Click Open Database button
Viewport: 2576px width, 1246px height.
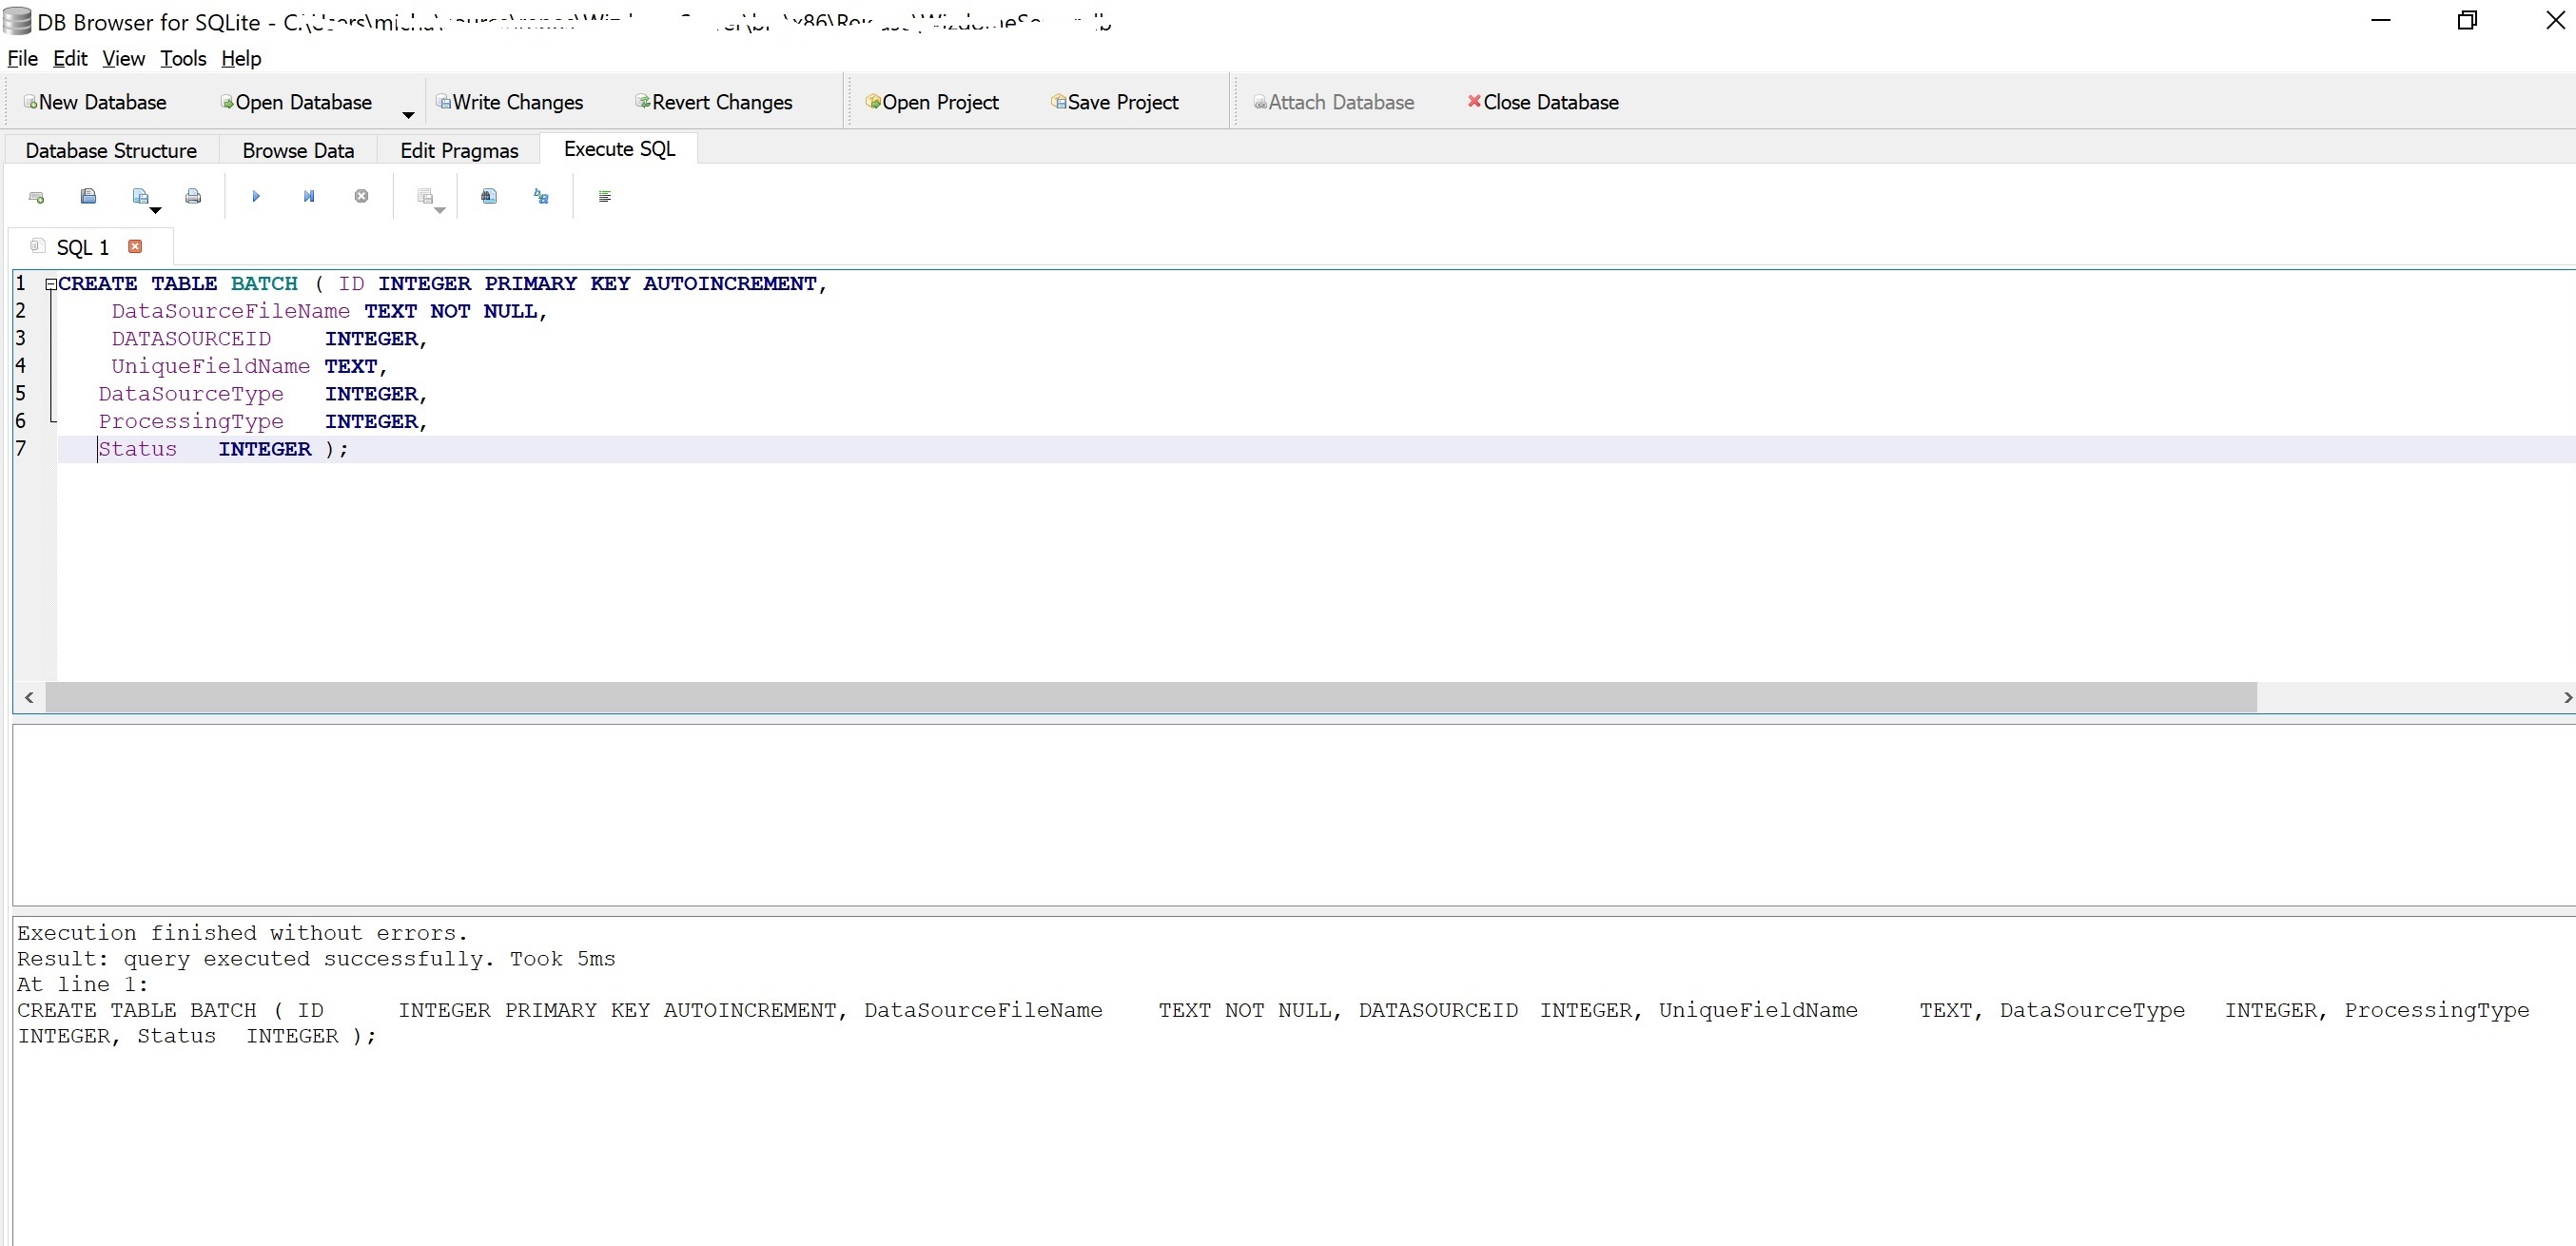coord(296,102)
